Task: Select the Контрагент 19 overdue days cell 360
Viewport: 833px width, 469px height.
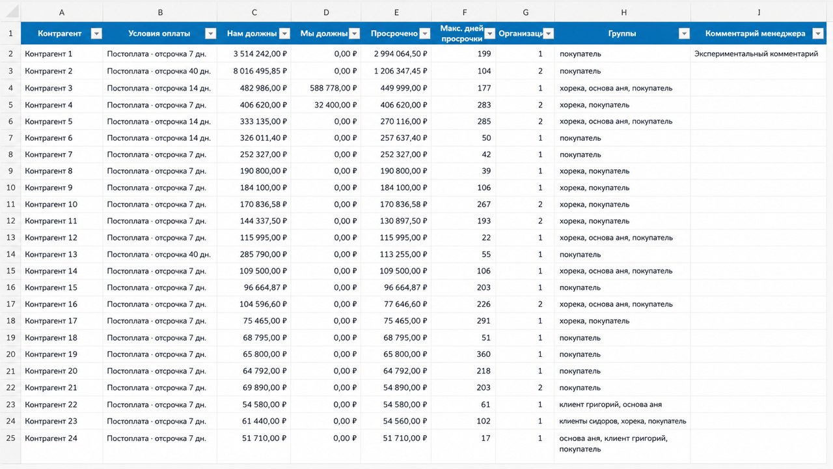Action: click(x=463, y=354)
